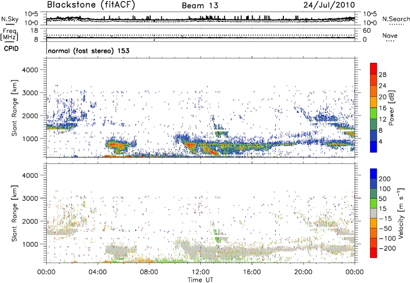Click the "60" Nave axis tick

pos(366,31)
